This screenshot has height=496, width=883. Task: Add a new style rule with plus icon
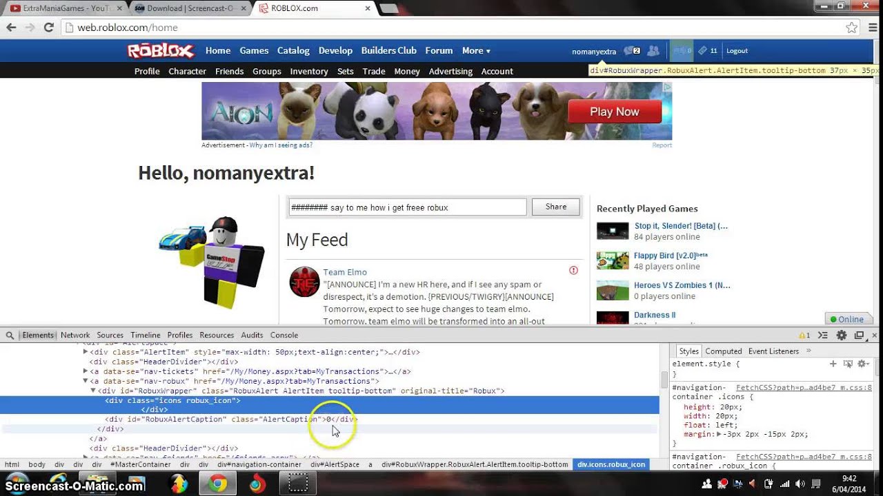[x=833, y=364]
